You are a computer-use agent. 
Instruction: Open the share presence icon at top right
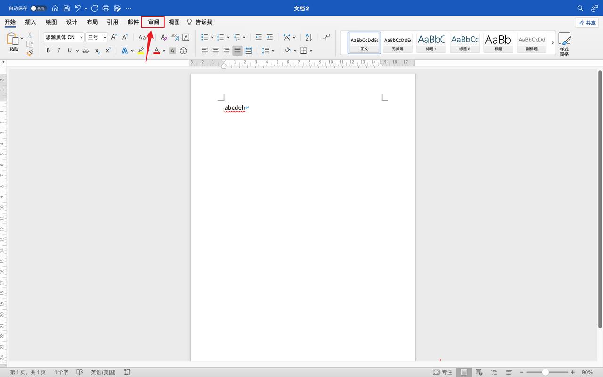pos(595,8)
